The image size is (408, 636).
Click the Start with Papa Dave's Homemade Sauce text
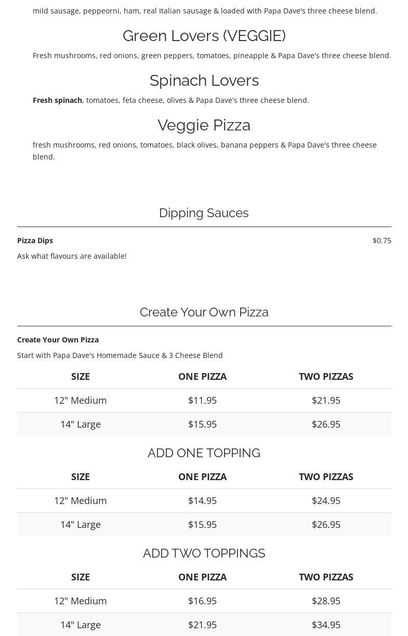pos(120,355)
